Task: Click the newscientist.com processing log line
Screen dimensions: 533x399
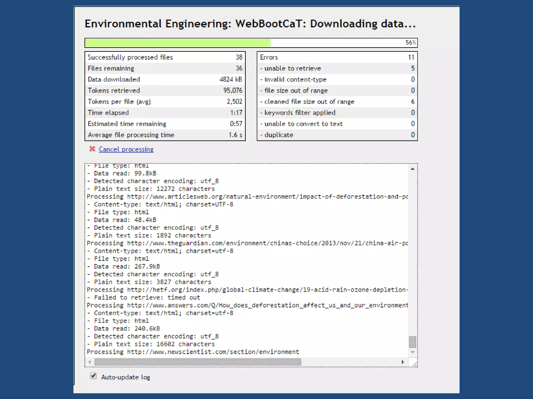Action: [193, 352]
